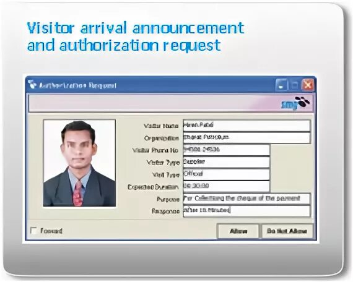
Task: Click the application icon in the title bar
Action: point(32,85)
